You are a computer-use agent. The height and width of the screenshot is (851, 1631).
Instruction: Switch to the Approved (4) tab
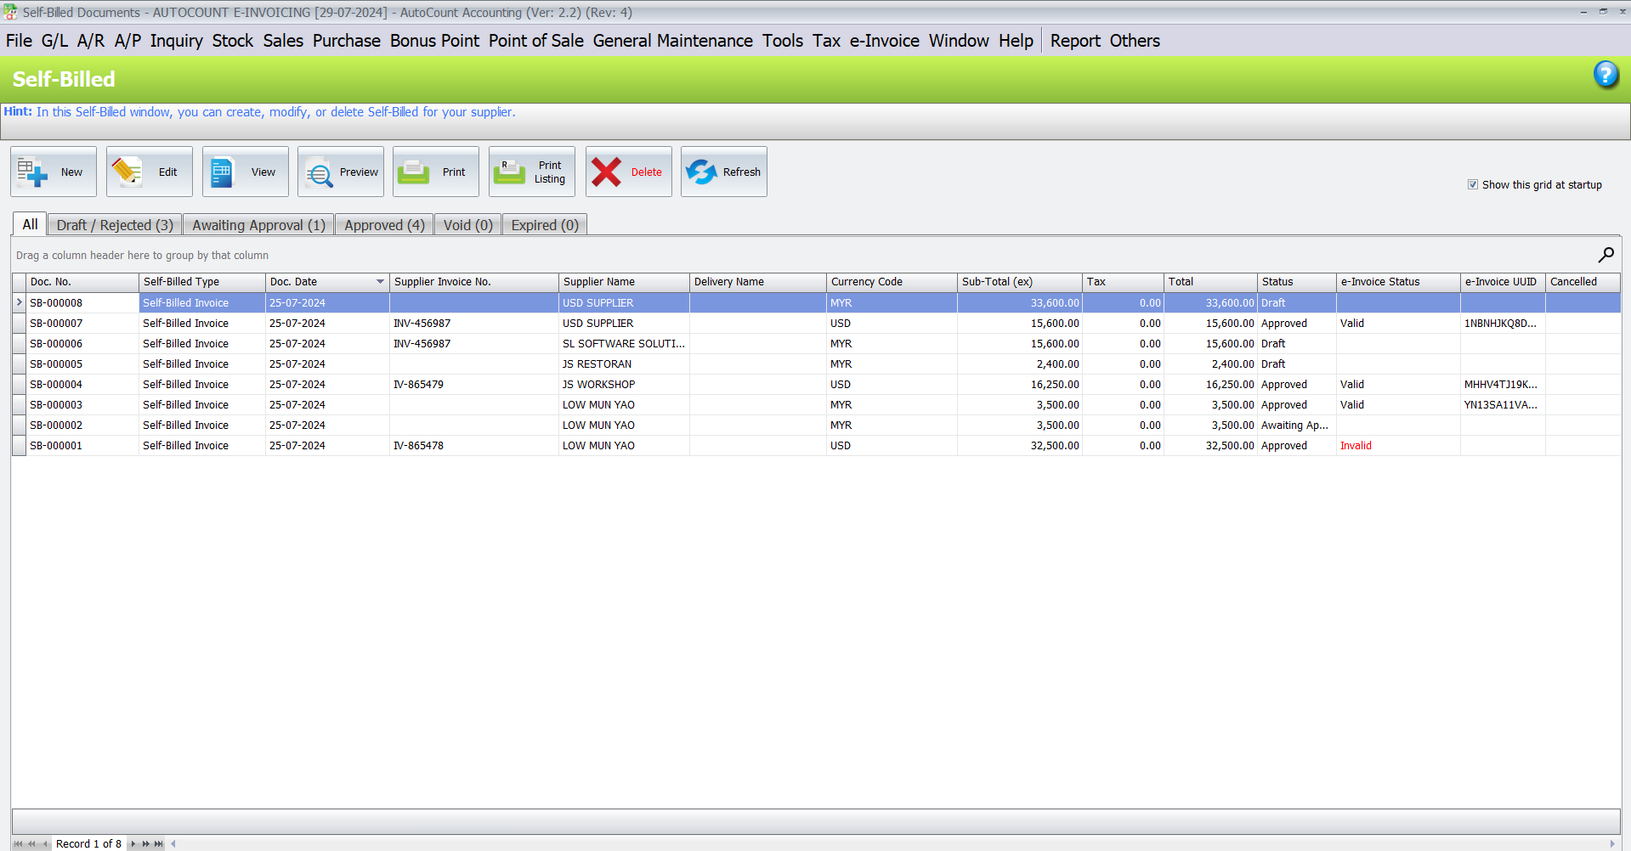tap(383, 224)
